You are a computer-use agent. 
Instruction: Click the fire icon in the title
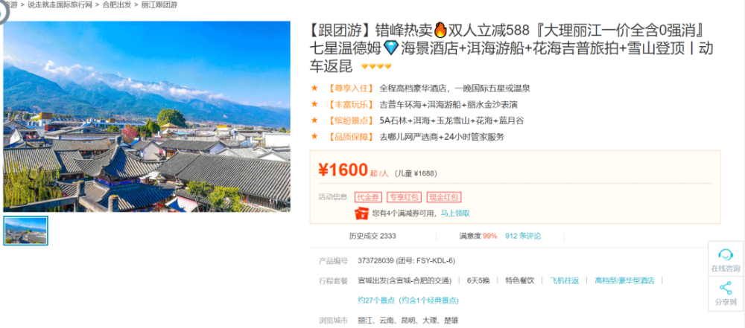[x=440, y=30]
